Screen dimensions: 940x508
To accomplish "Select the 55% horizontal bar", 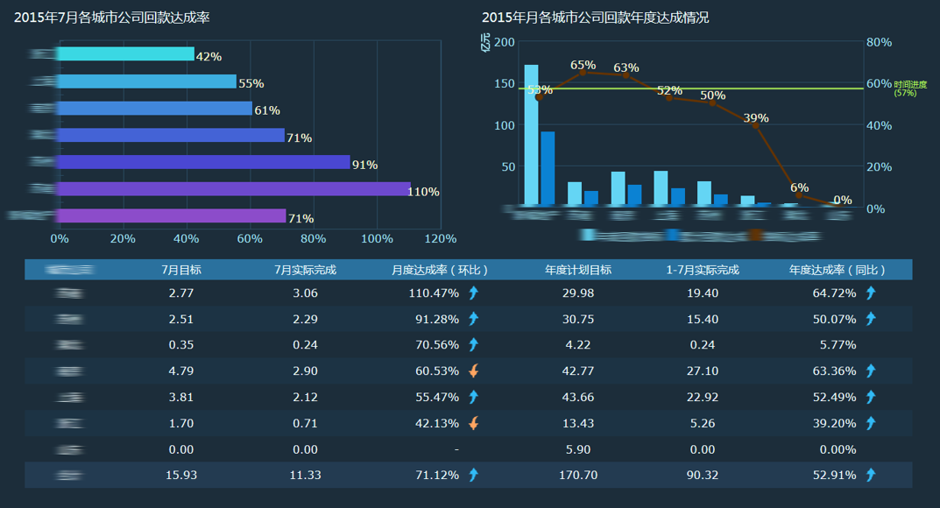I will (147, 81).
